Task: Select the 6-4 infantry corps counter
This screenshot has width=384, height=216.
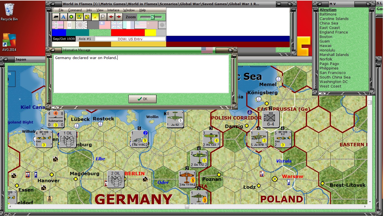Action: [271, 119]
